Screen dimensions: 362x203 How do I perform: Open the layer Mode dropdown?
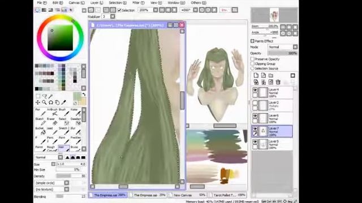tap(295, 47)
